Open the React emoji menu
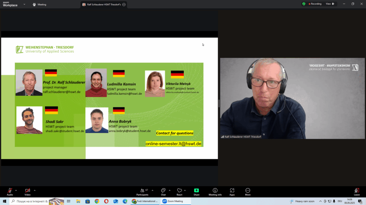366x205 pixels. pyautogui.click(x=179, y=192)
